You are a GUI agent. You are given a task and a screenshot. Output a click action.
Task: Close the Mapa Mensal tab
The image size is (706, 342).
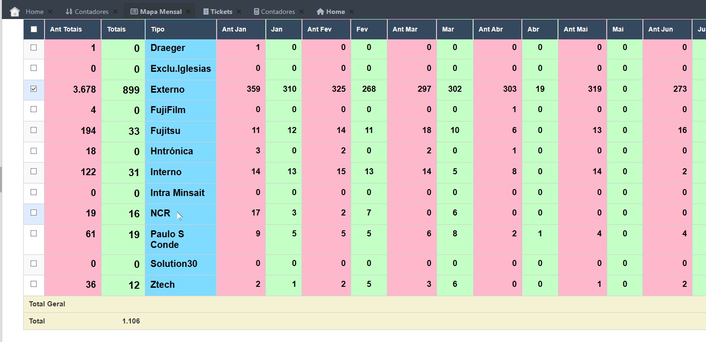(x=188, y=12)
